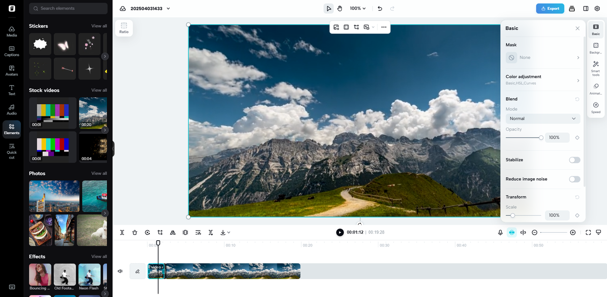Delete the selected clip with trash icon

(x=135, y=232)
